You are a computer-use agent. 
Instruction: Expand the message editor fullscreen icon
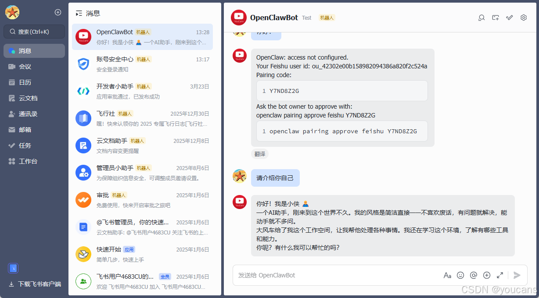(x=500, y=275)
